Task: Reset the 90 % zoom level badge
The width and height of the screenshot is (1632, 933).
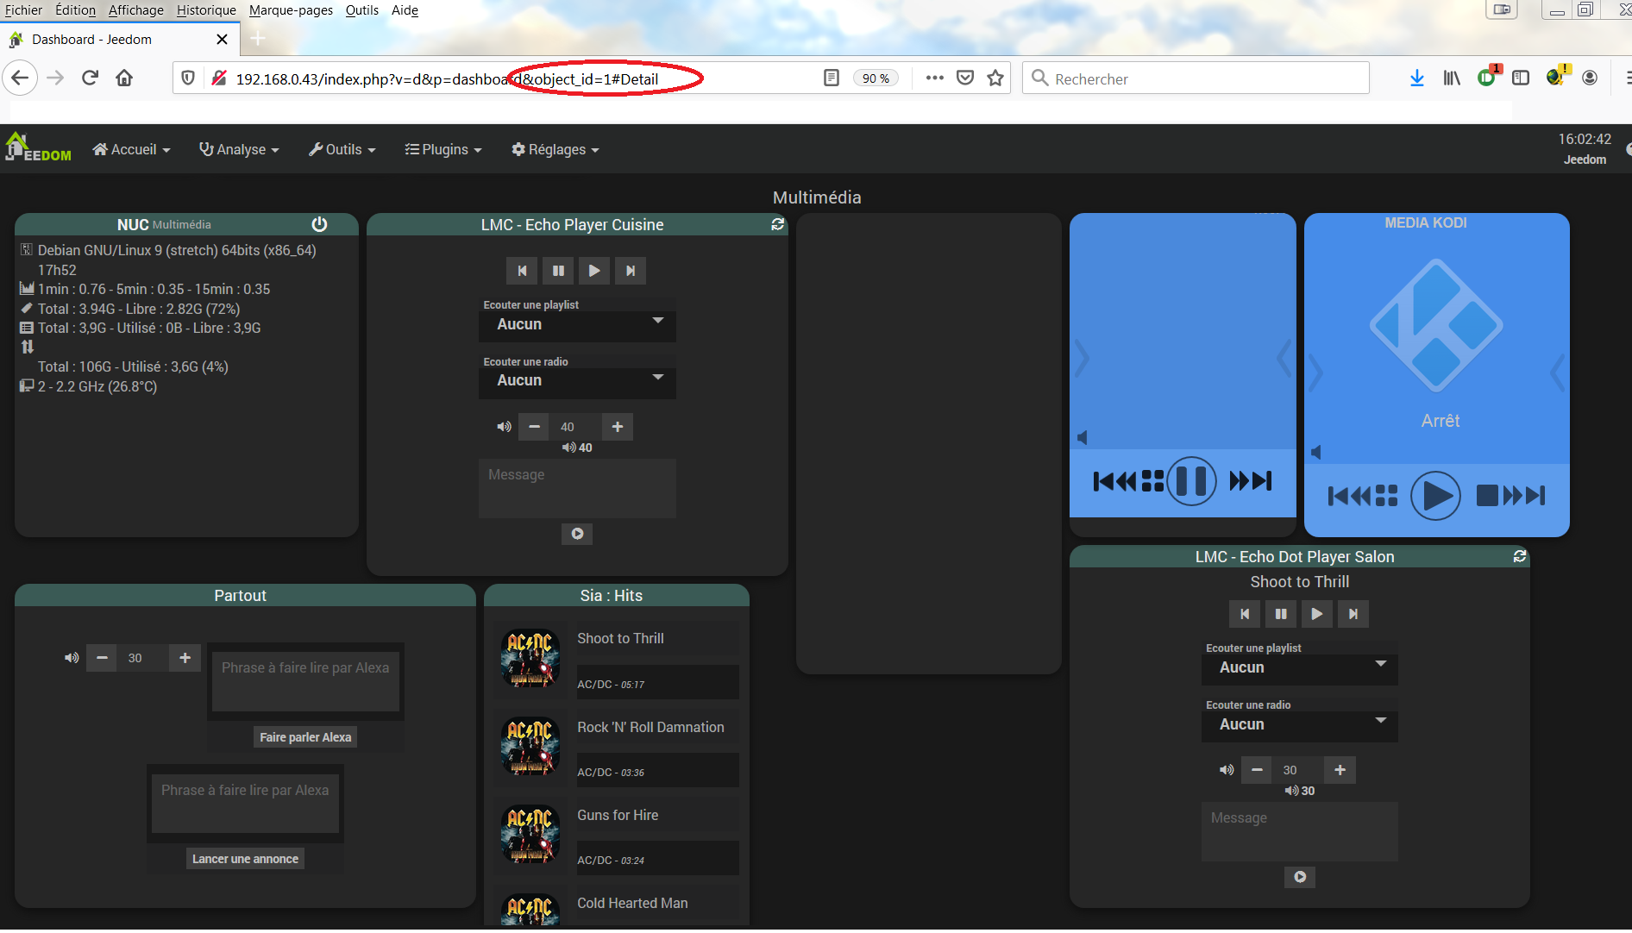Action: 876,78
